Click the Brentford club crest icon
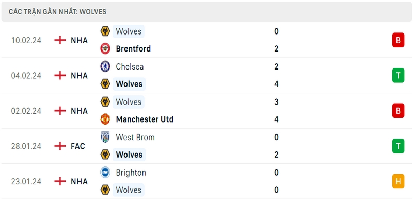 [105, 48]
